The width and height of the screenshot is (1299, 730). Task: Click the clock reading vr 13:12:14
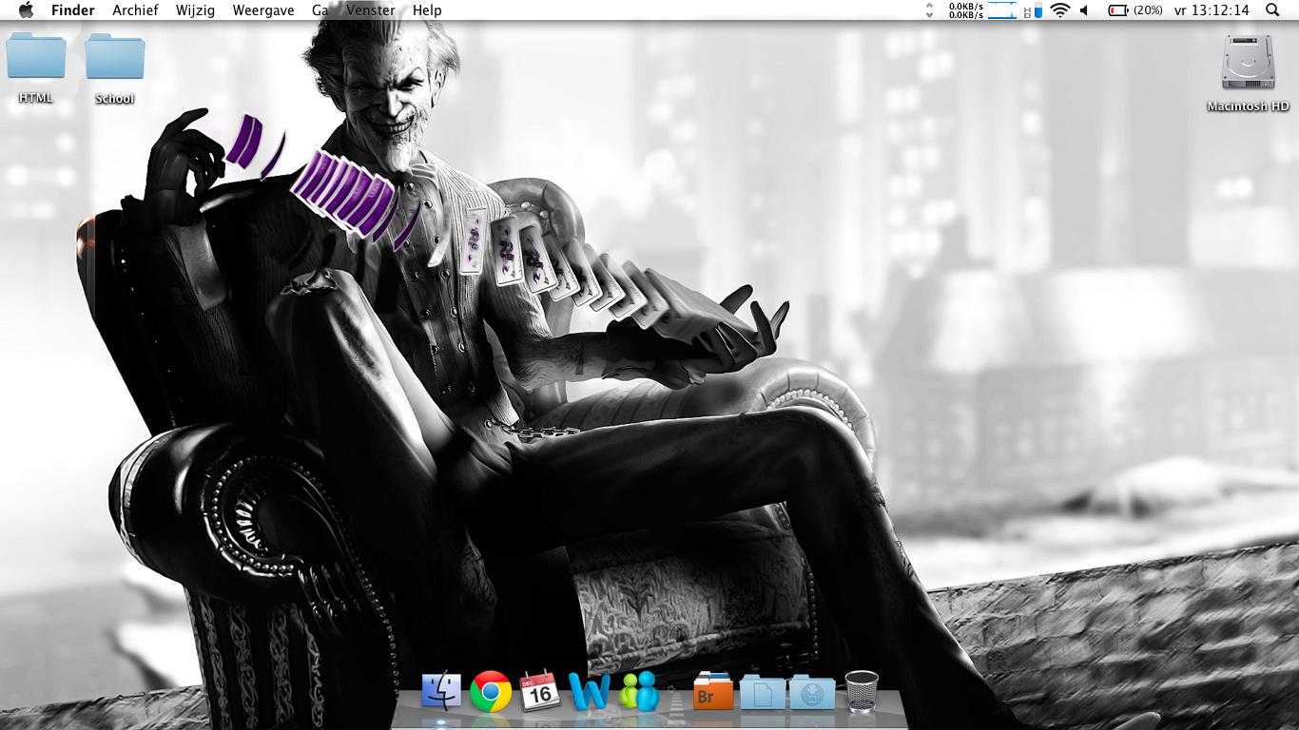click(1212, 10)
